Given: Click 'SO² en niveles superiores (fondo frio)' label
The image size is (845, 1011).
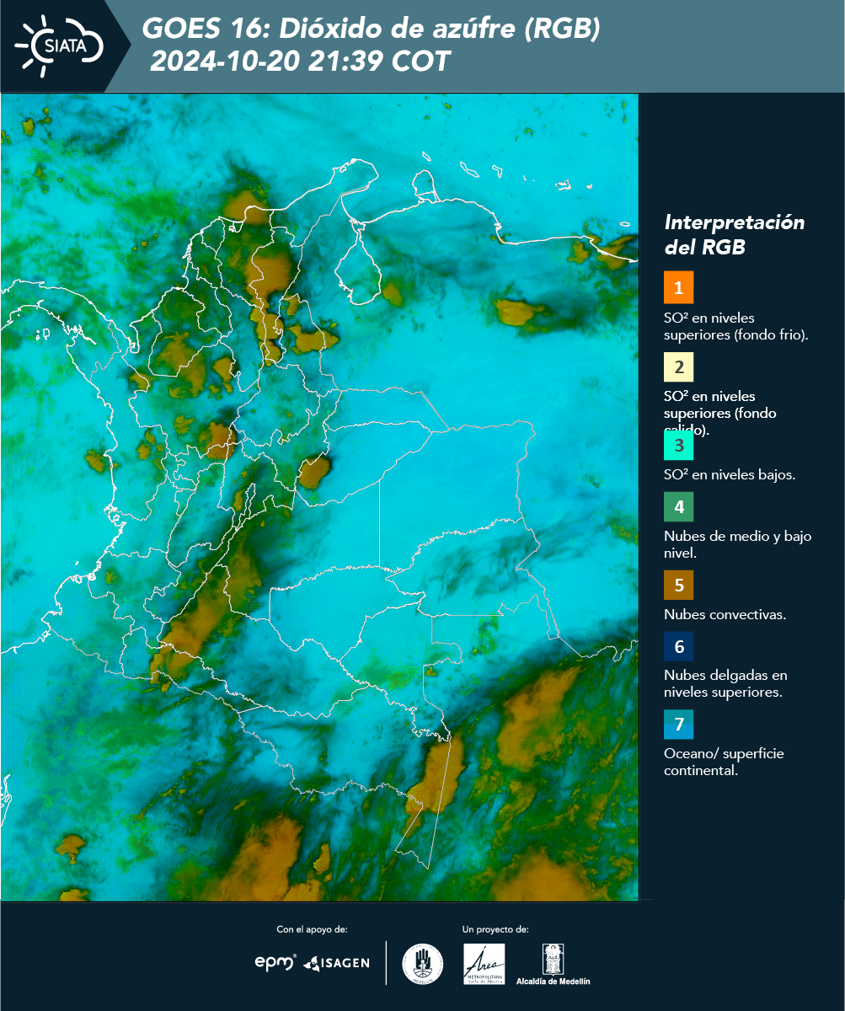Looking at the screenshot, I should tap(735, 326).
